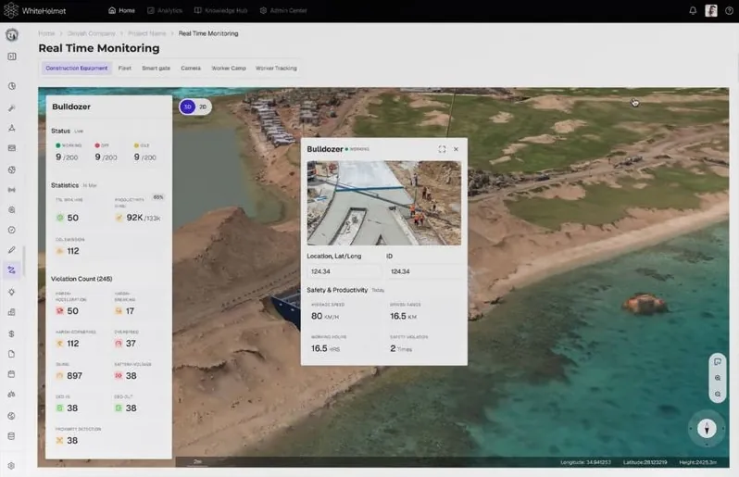Viewport: 739px width, 477px height.
Task: Open the lightbulb sidebar icon
Action: (12, 293)
